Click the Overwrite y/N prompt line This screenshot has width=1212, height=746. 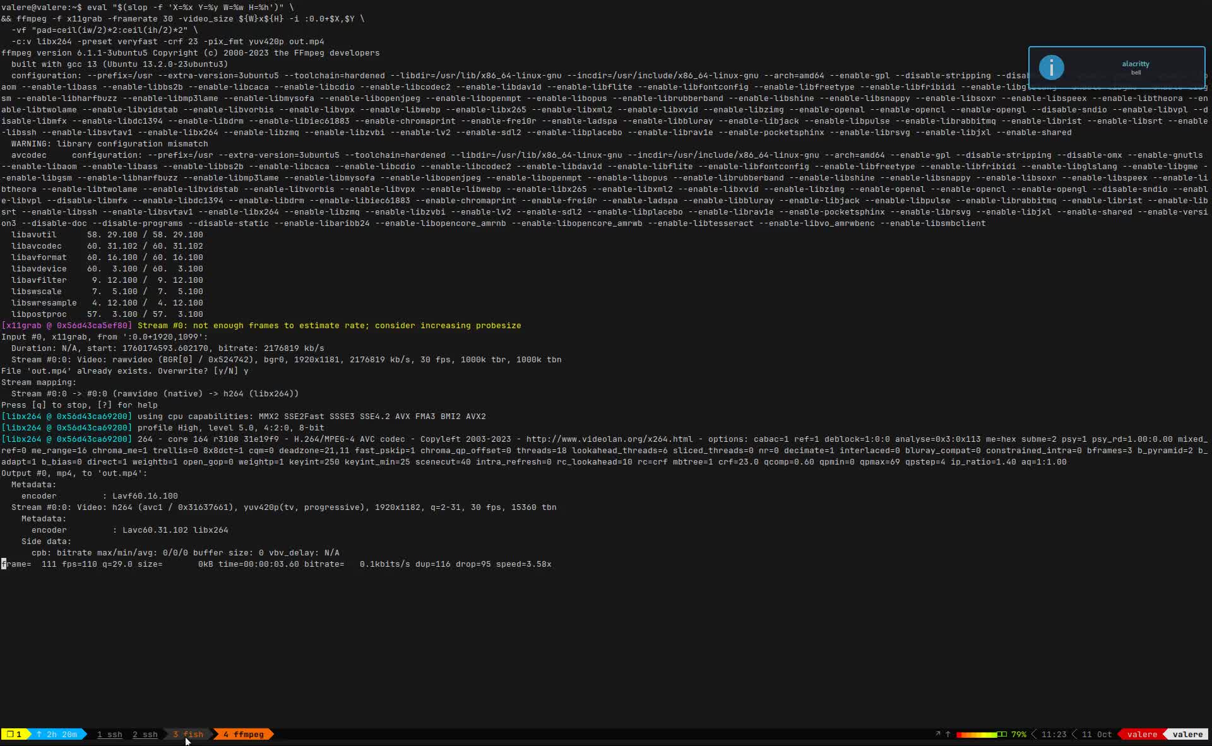pyautogui.click(x=125, y=370)
